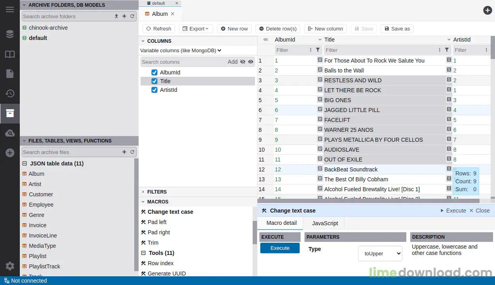The width and height of the screenshot is (495, 285).
Task: Select the default tab group label
Action: coord(158,3)
